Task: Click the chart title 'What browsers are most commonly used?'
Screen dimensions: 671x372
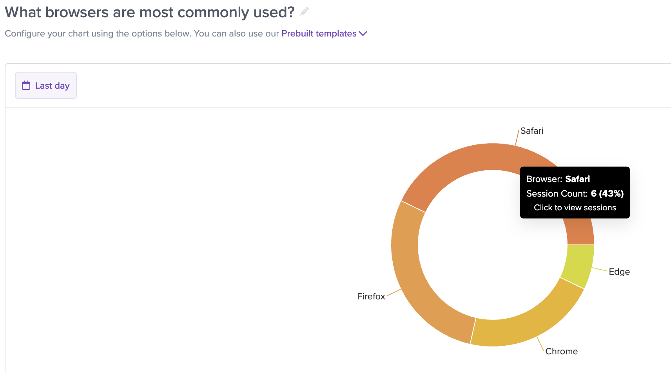Action: pyautogui.click(x=150, y=12)
